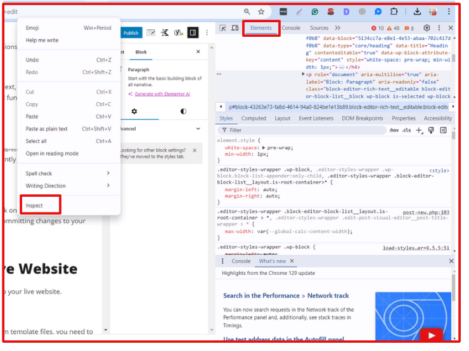Screen dimensions: 469x351
Task: Click the bookmark star in the address bar
Action: tap(261, 11)
